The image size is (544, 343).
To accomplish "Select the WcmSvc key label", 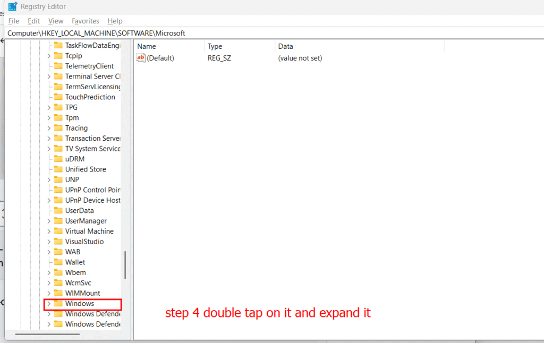I will [x=78, y=282].
